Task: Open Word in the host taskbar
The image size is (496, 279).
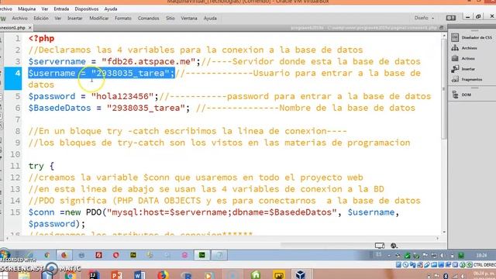Action: pyautogui.click(x=139, y=275)
